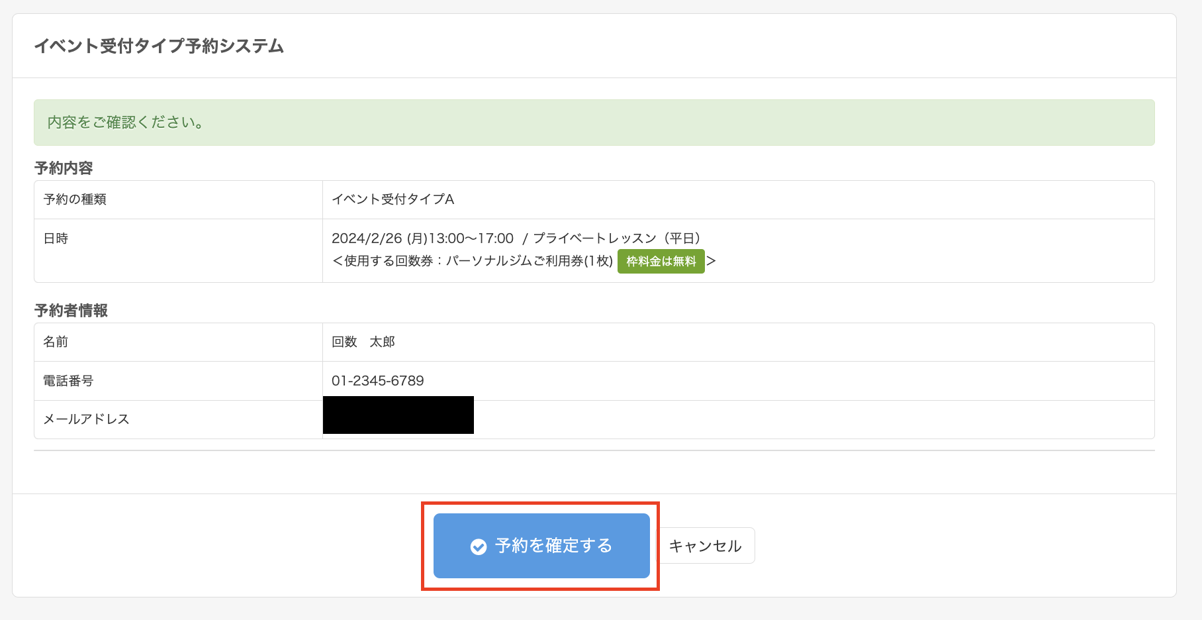1202x620 pixels.
Task: Select the 予約内容 section heading
Action: (64, 168)
